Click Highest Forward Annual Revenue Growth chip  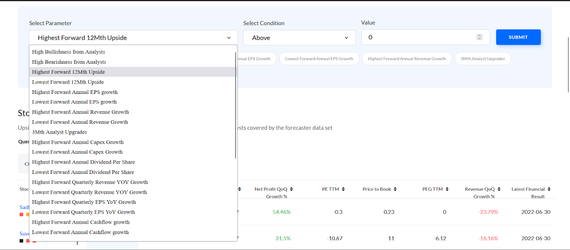point(406,59)
